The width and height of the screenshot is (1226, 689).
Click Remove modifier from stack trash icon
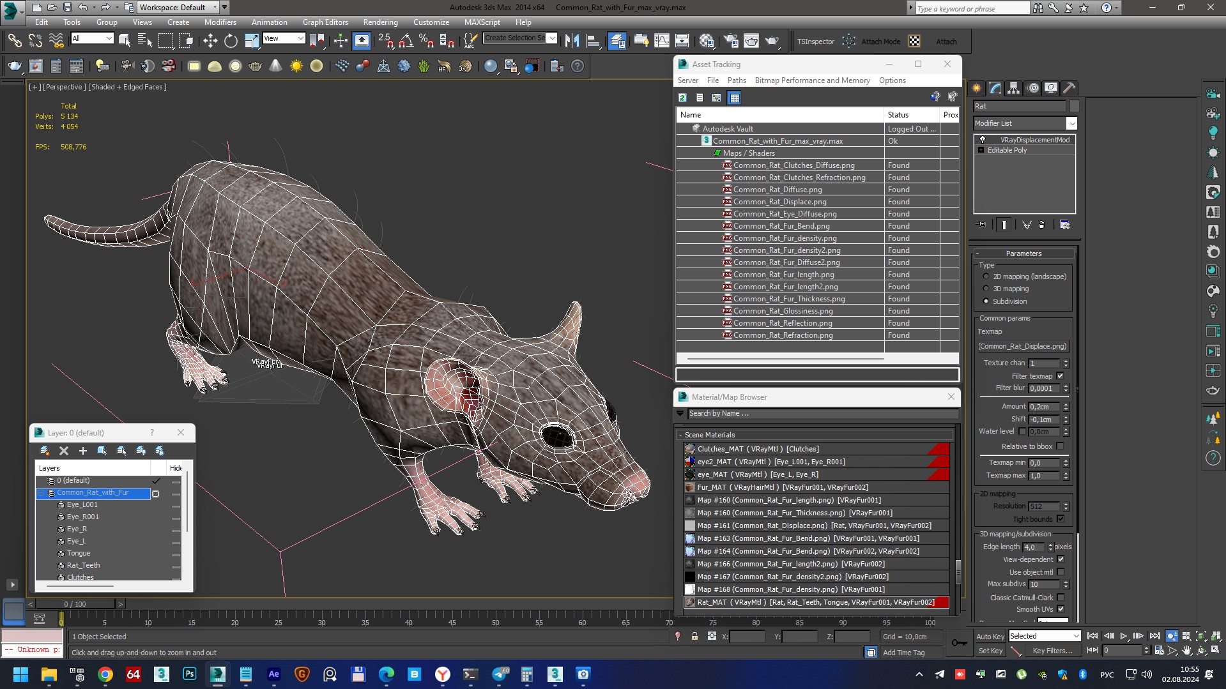coord(1042,225)
